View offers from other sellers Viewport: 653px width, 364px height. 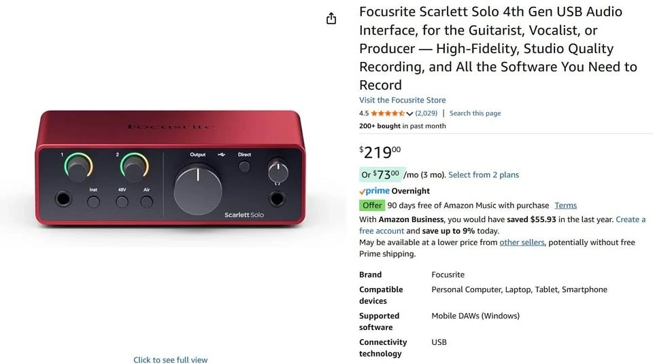[x=522, y=242]
